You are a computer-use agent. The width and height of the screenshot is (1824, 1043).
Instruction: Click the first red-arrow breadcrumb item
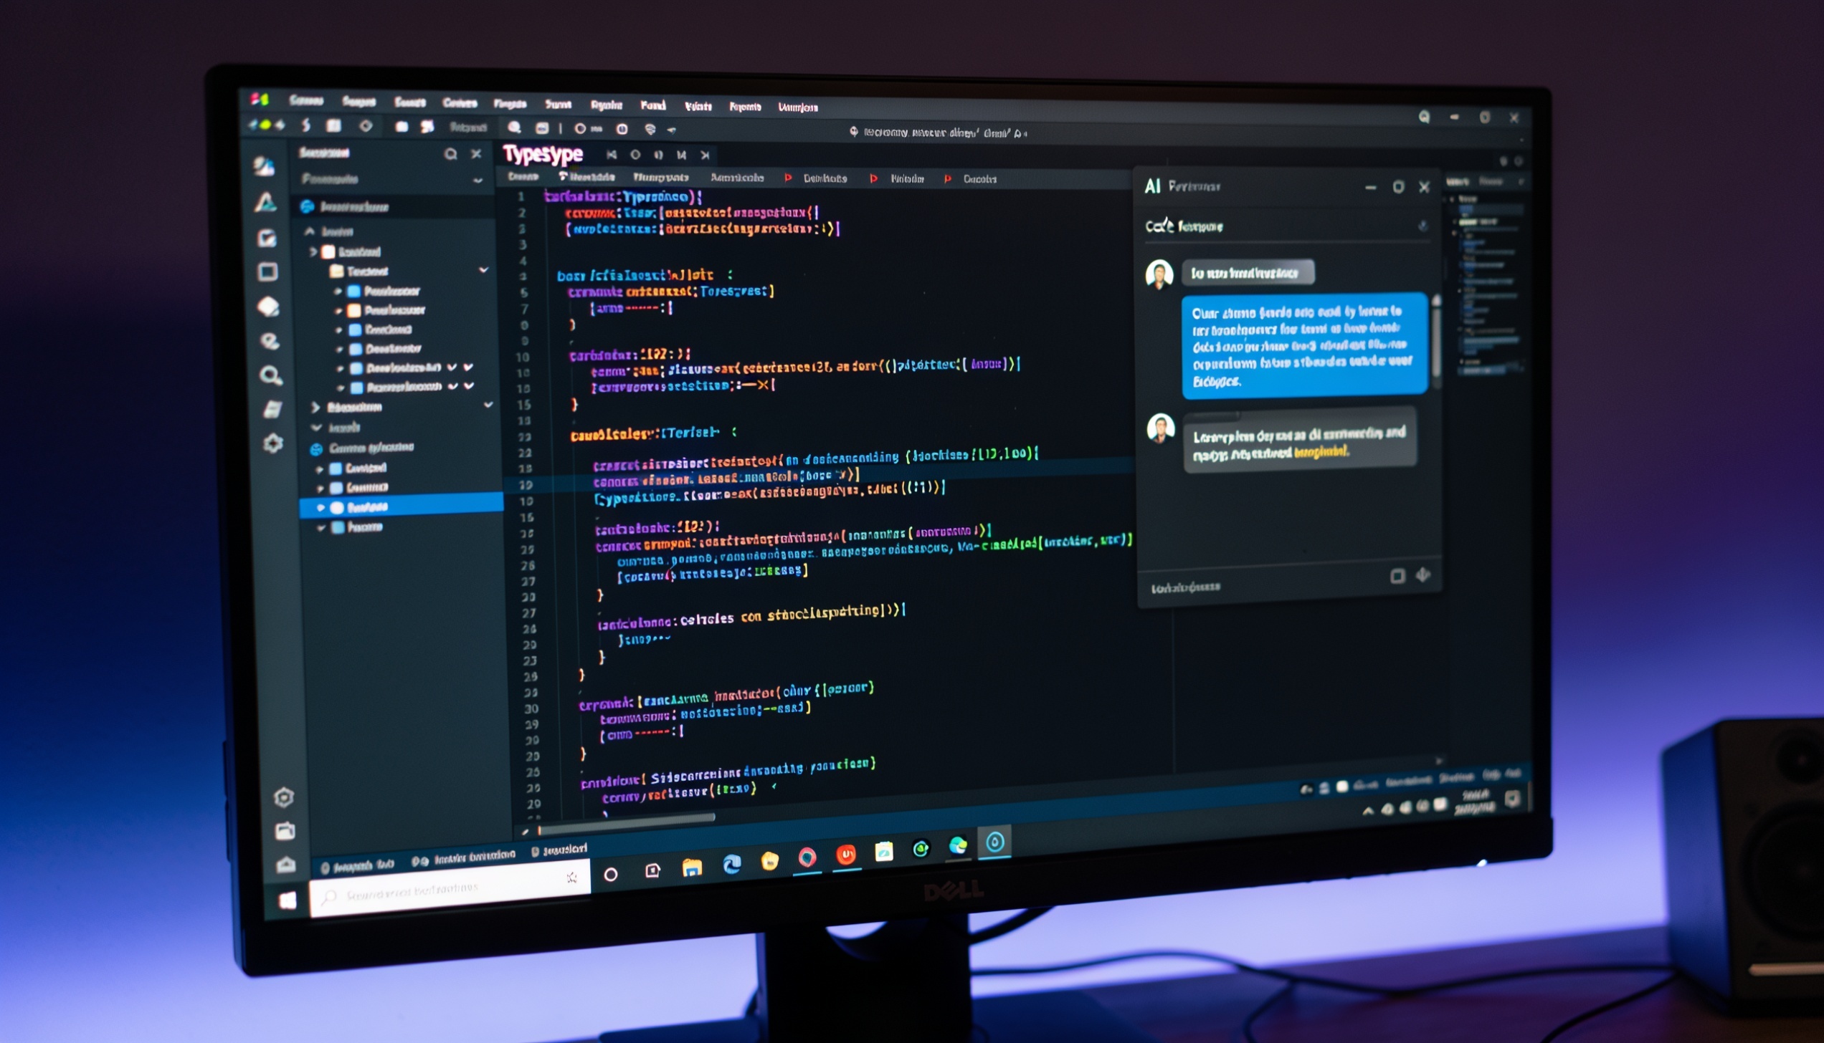tap(817, 178)
